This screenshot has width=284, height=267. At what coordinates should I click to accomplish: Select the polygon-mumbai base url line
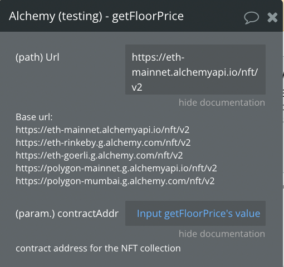pos(115,181)
